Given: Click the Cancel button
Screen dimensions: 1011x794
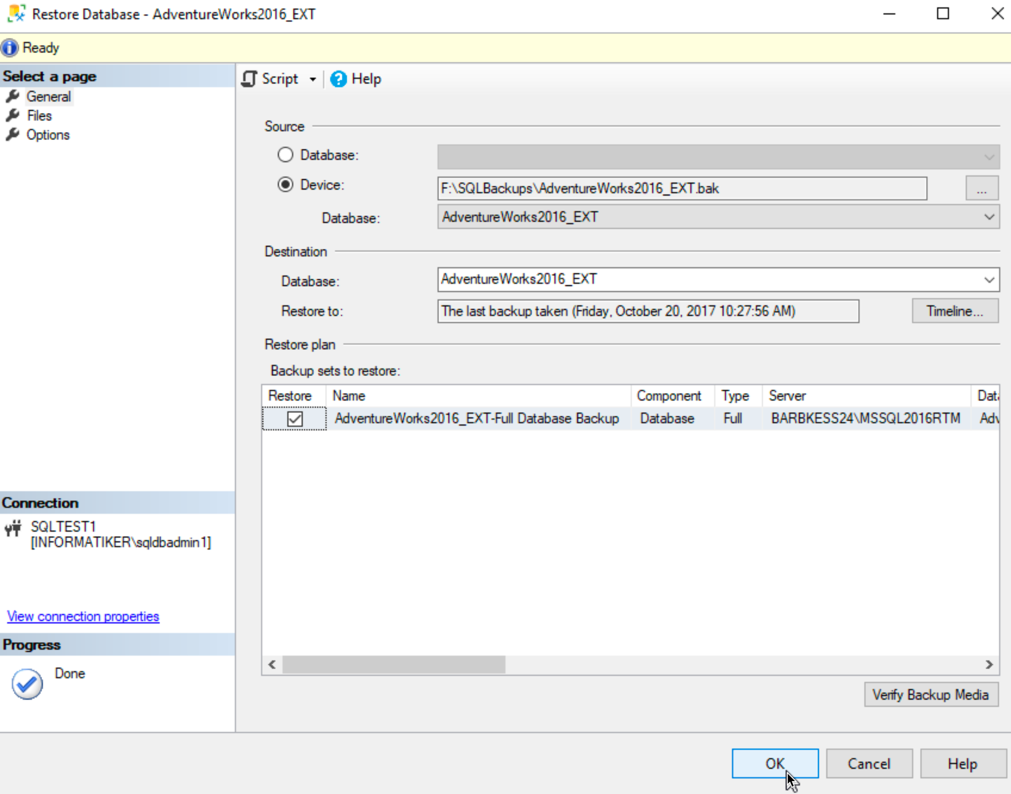Looking at the screenshot, I should tap(869, 763).
